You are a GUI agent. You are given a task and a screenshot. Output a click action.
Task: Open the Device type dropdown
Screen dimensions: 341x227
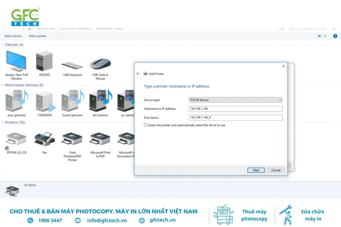coord(235,100)
